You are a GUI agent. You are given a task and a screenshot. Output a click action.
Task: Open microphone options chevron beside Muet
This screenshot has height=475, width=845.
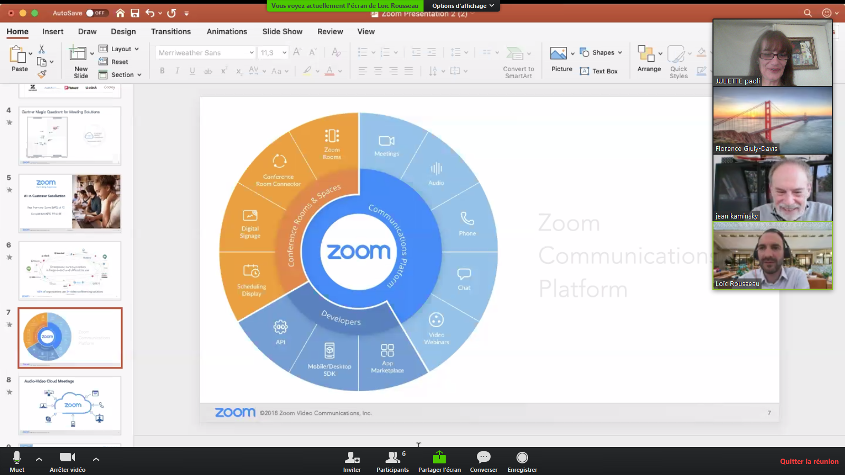pos(39,459)
